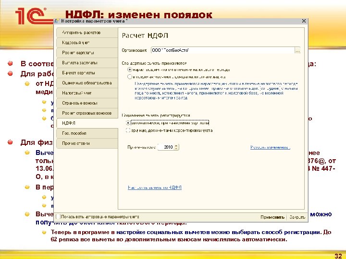The height and width of the screenshot is (259, 346).
Task: Choose вручную, документами корректировки учета option
Action: 128,130
